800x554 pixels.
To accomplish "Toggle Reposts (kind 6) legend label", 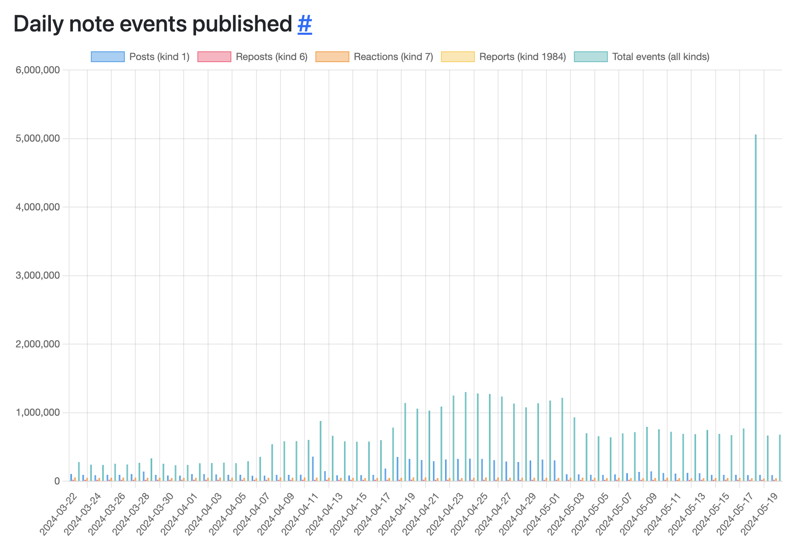I will pyautogui.click(x=271, y=57).
